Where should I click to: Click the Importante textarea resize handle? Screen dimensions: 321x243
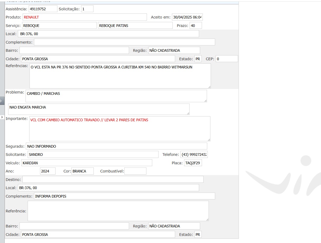tap(209, 140)
